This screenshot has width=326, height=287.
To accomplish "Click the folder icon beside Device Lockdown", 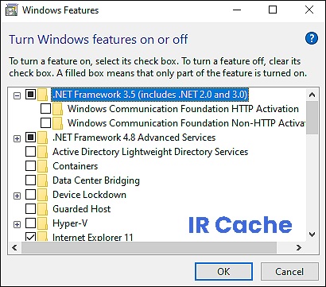I will (x=42, y=195).
